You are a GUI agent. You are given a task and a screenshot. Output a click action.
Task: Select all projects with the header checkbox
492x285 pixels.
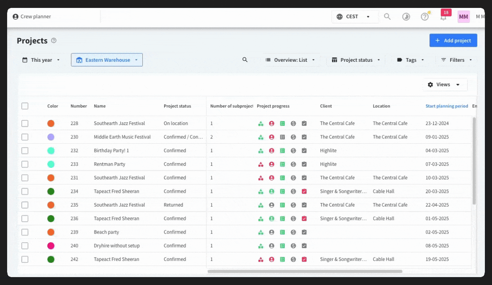(25, 106)
